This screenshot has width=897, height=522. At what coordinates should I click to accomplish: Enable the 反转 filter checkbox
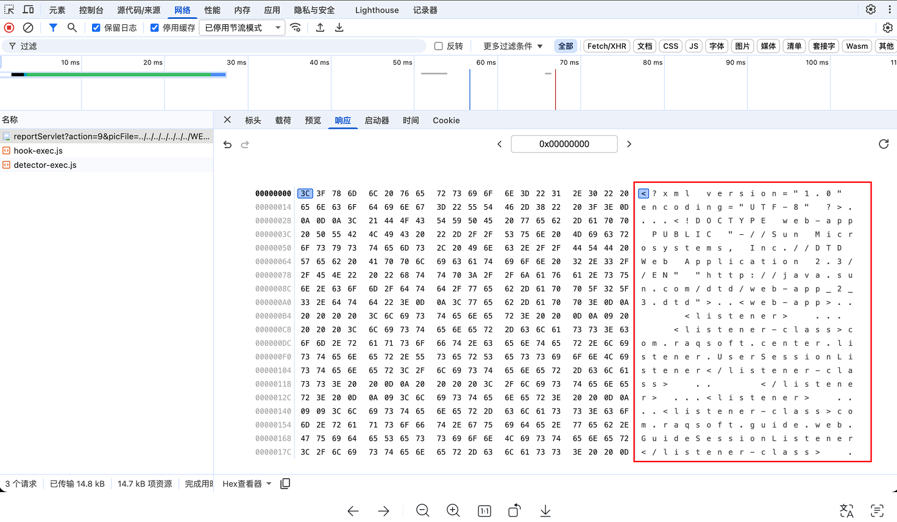point(438,46)
